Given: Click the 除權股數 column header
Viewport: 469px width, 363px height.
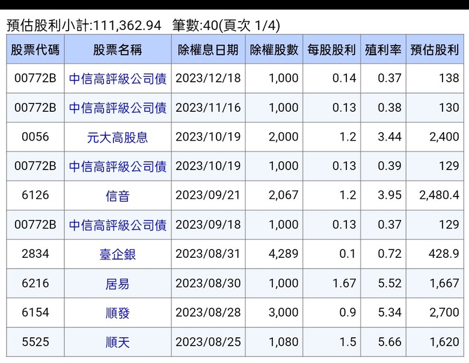Looking at the screenshot, I should pyautogui.click(x=274, y=50).
